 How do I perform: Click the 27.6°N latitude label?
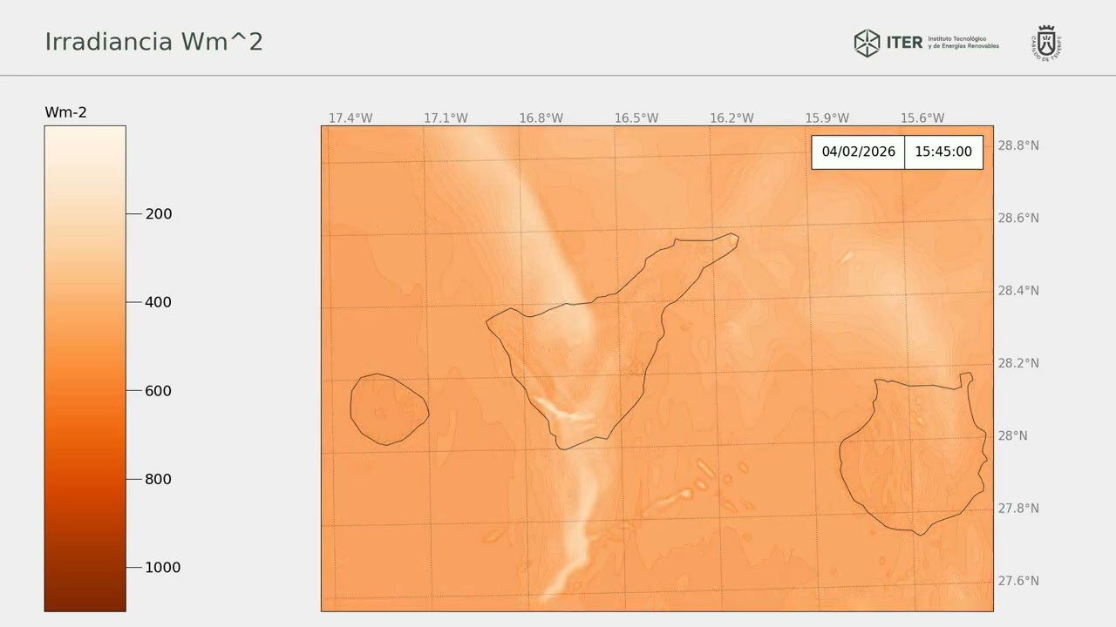point(1018,581)
